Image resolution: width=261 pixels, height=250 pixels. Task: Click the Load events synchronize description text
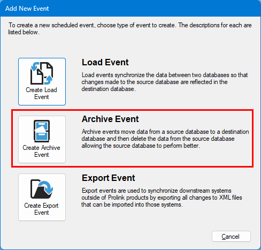165,82
